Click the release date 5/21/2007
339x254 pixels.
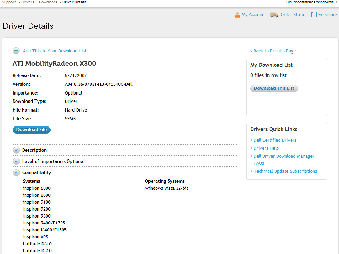tap(76, 76)
